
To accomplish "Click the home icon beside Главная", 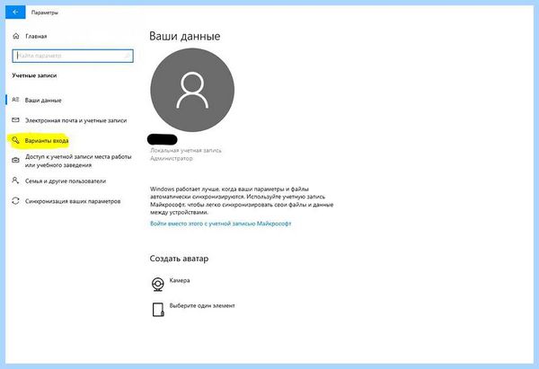I will pos(16,36).
